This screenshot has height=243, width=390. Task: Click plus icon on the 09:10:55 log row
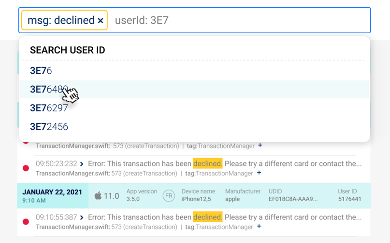(259, 226)
